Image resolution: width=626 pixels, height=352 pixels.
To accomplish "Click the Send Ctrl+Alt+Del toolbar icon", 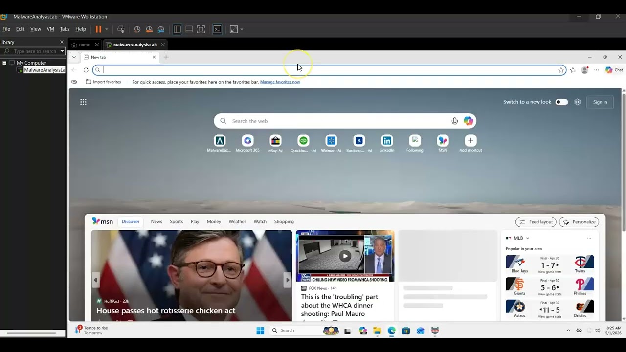I will (x=121, y=29).
